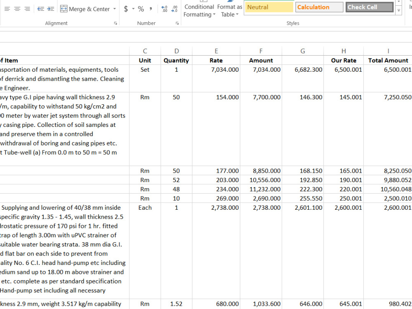
Task: Click the Decrease Decimal icon
Action: 174,9
